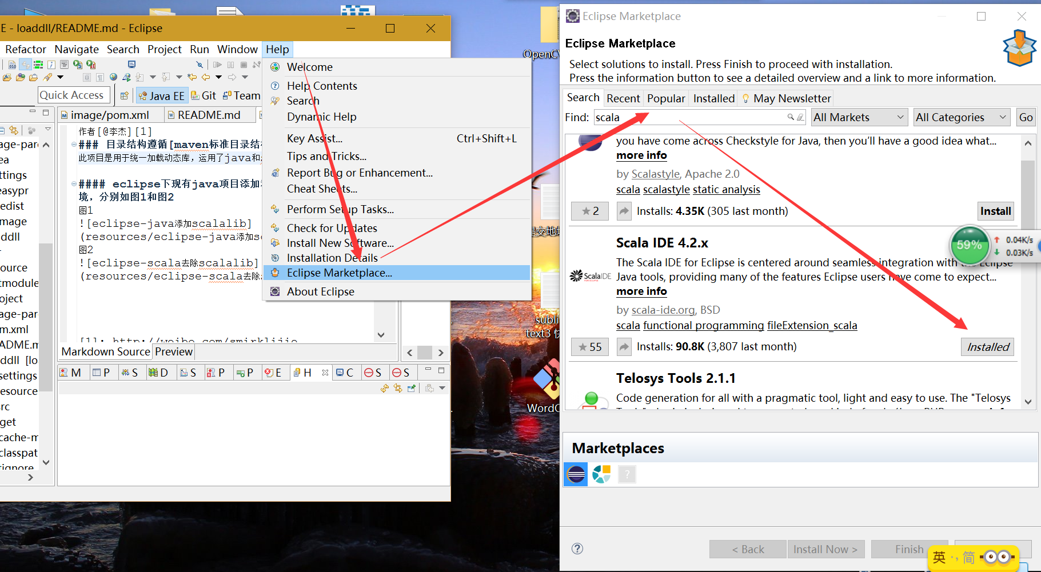Click the yellow Back navigation arrow icon
Image resolution: width=1041 pixels, height=572 pixels.
coord(206,77)
